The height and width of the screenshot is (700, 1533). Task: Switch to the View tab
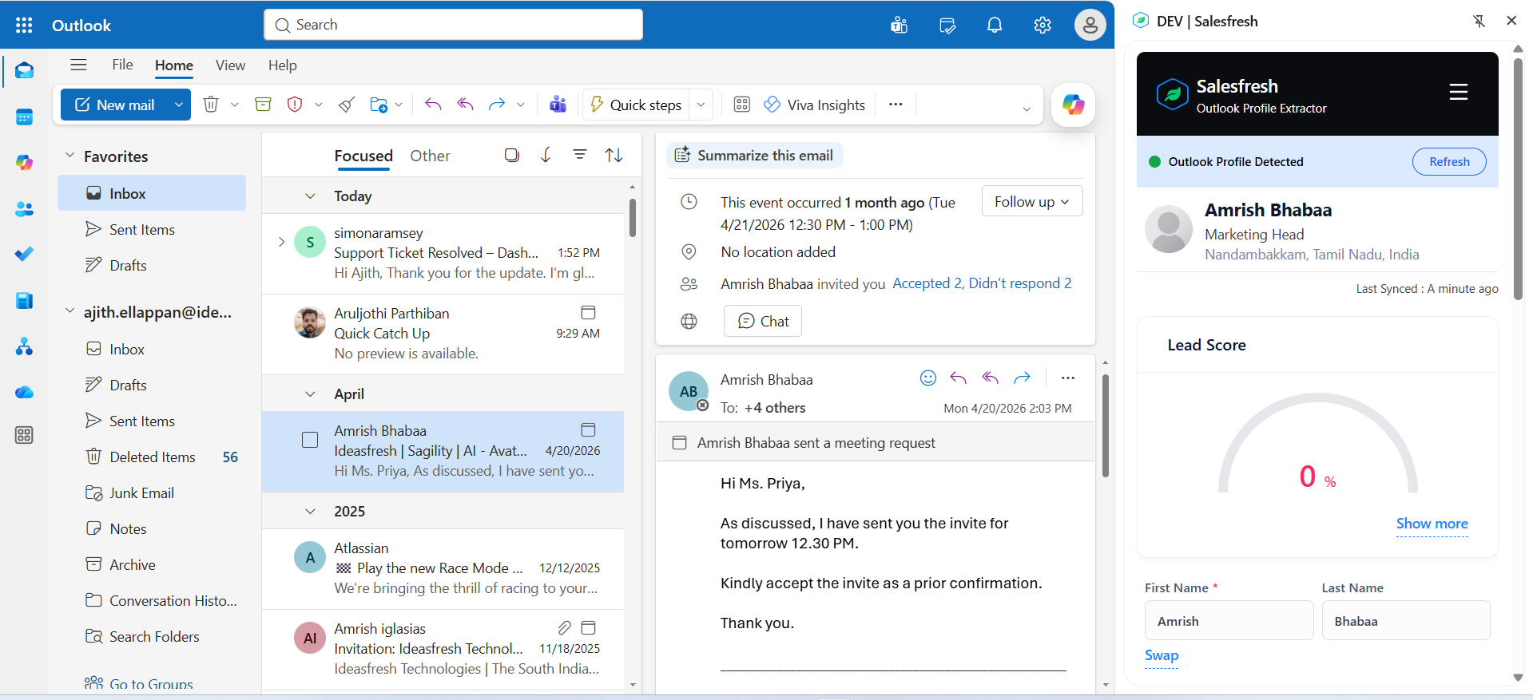230,65
